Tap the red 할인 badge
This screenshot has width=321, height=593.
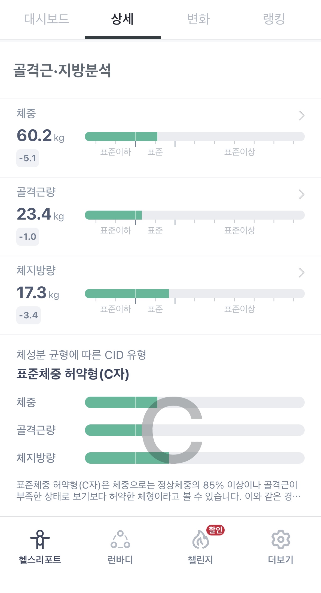tap(216, 530)
